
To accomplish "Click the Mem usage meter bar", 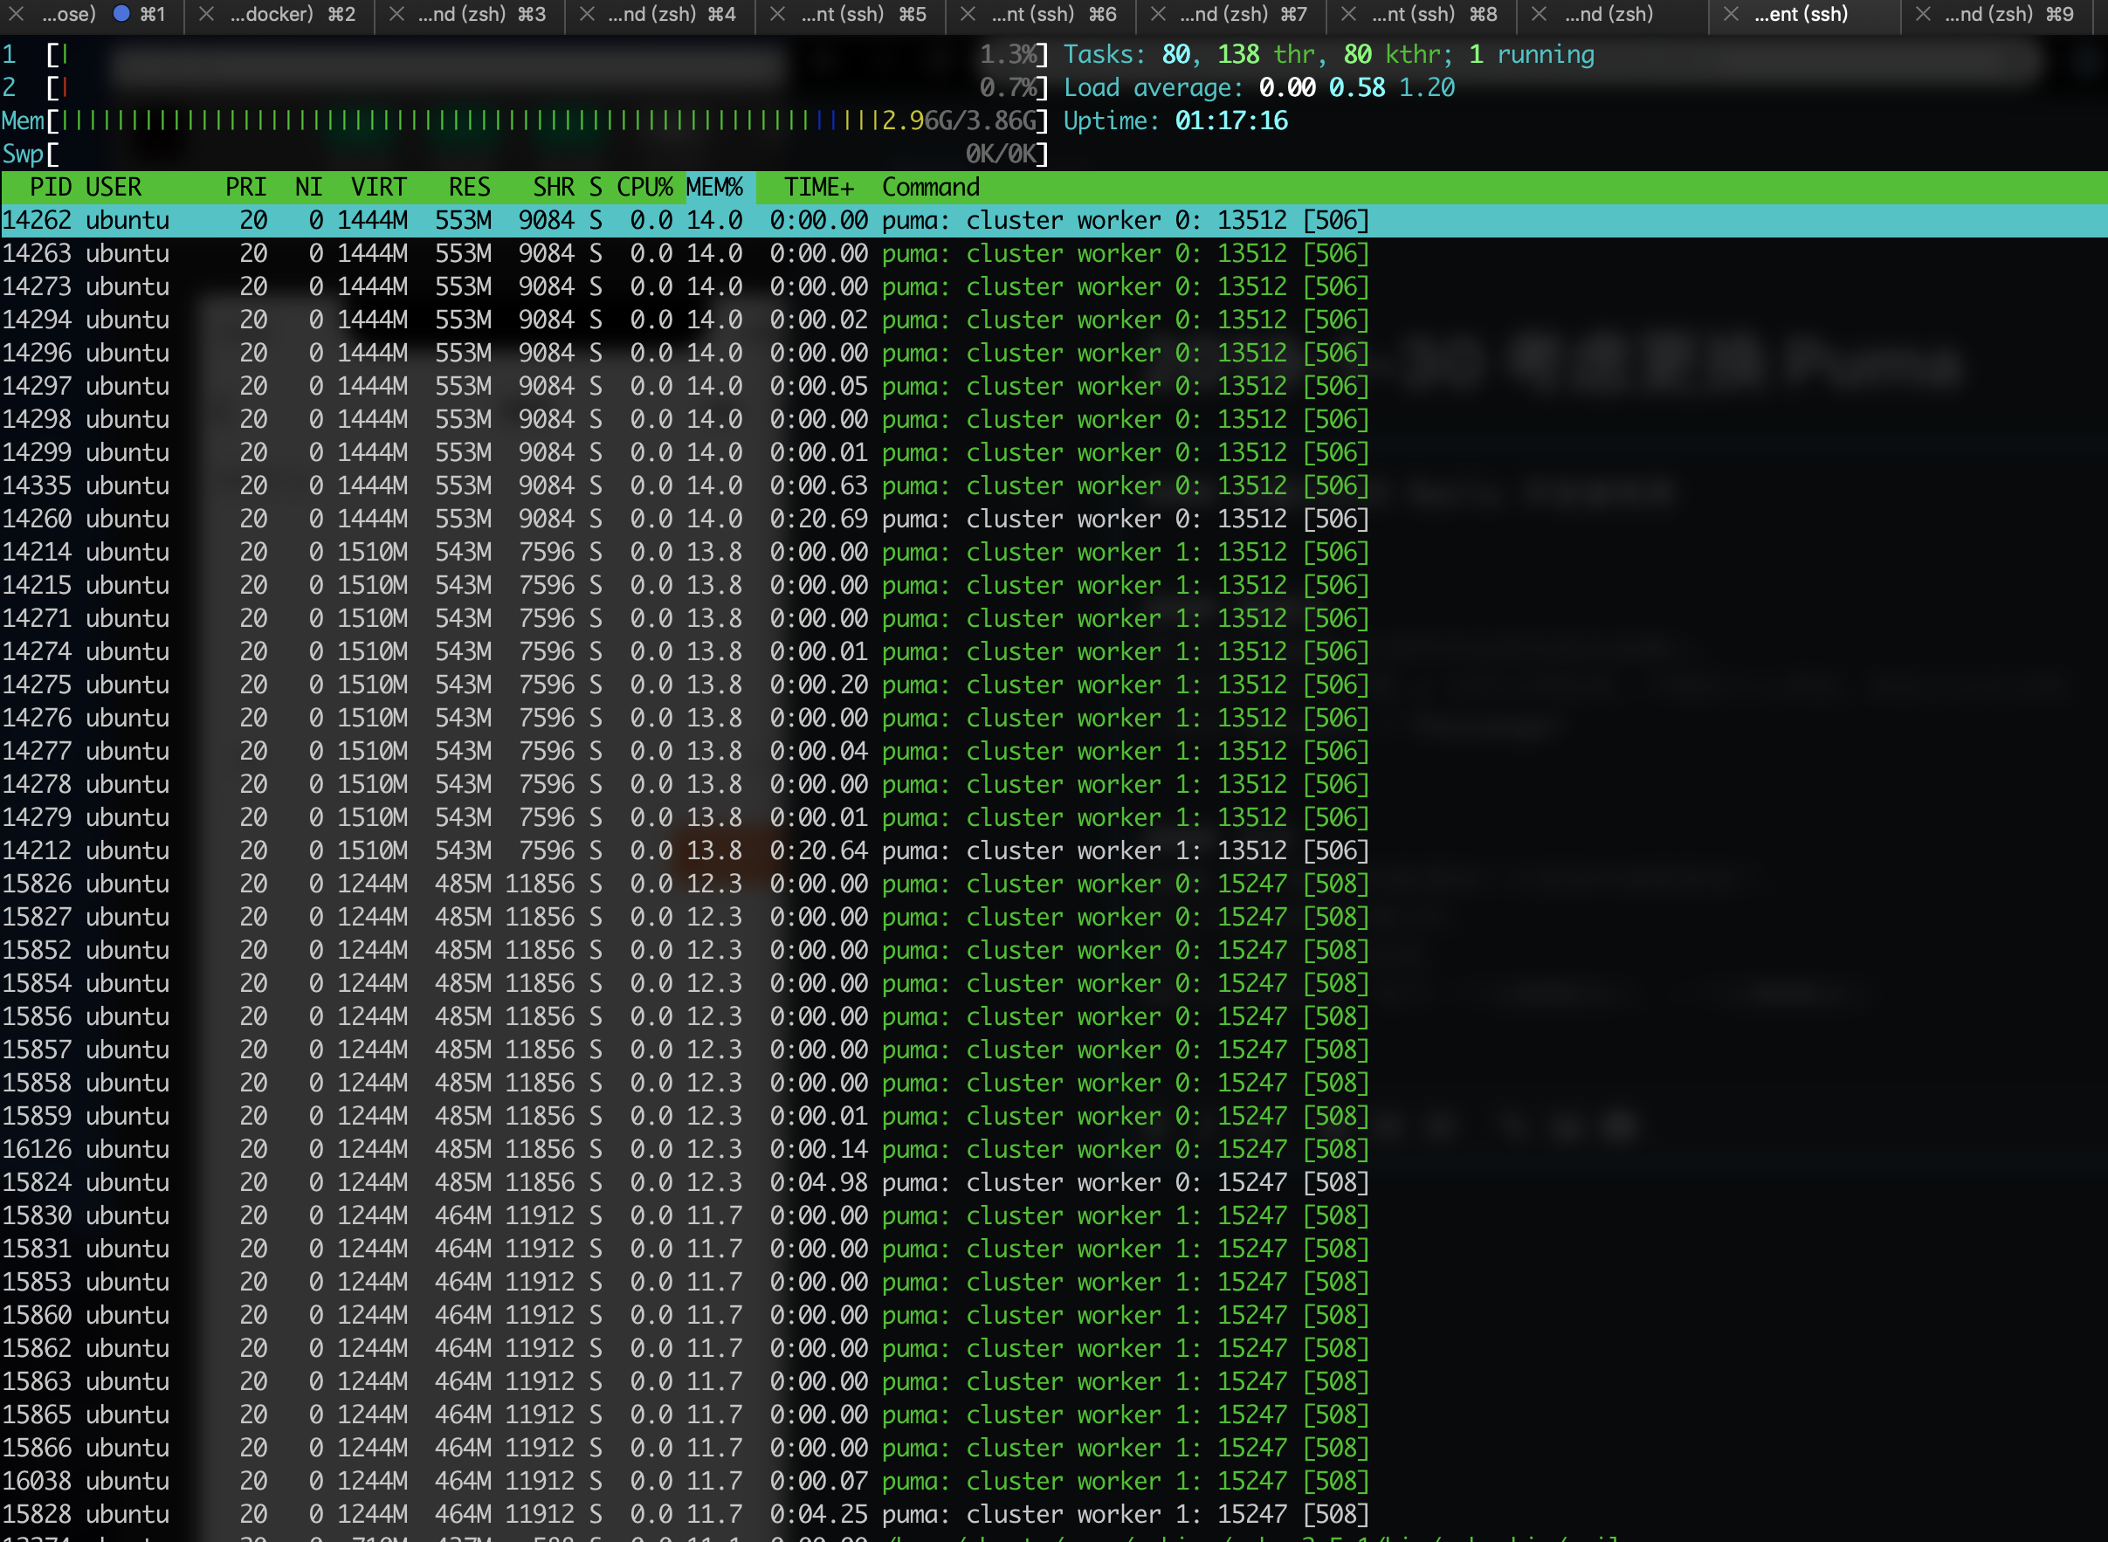I will tap(523, 121).
